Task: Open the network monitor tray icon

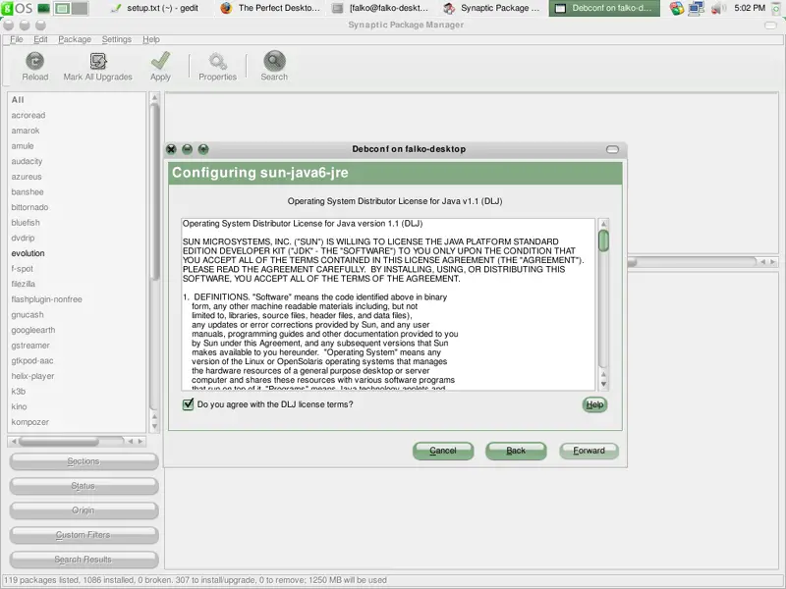Action: pos(697,8)
